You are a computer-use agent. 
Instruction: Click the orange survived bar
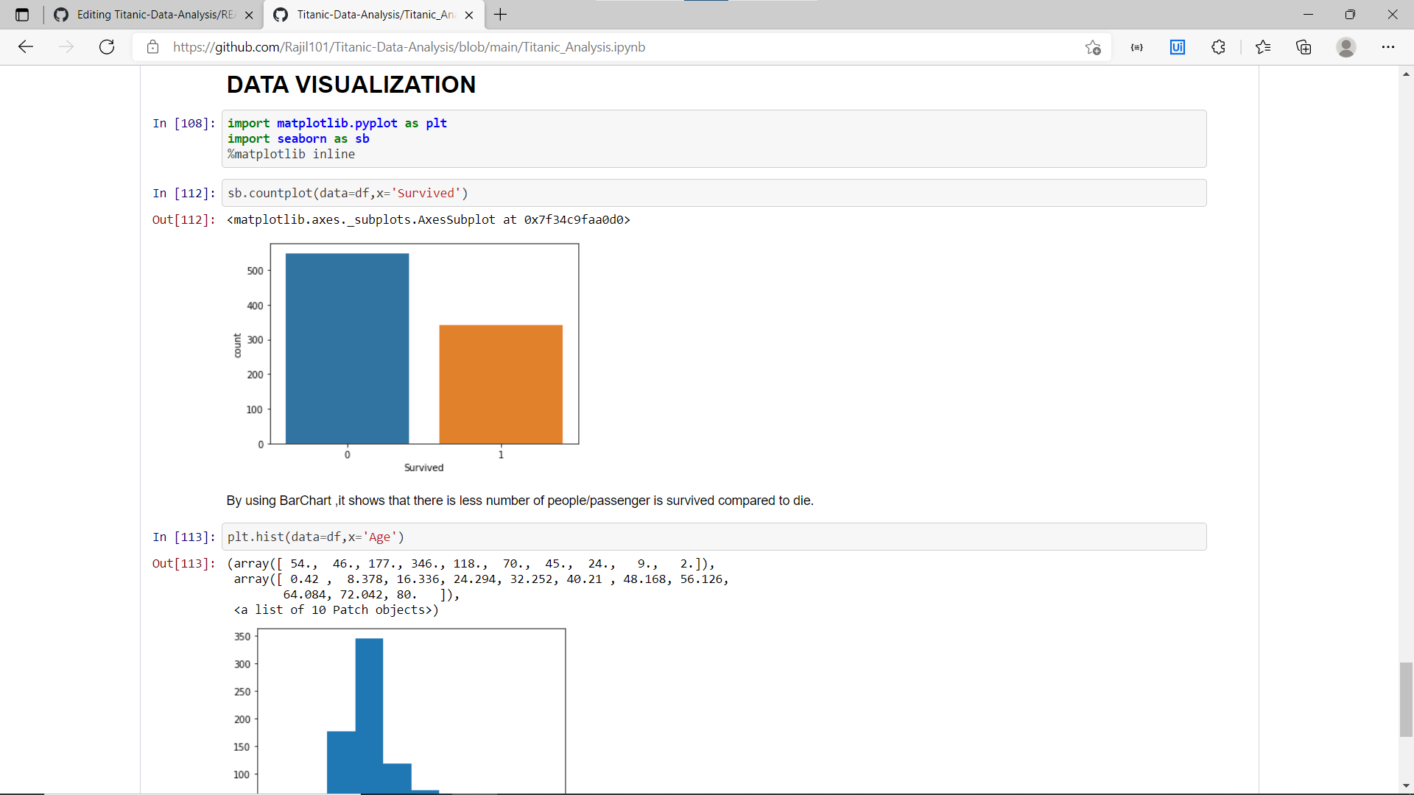pos(501,384)
